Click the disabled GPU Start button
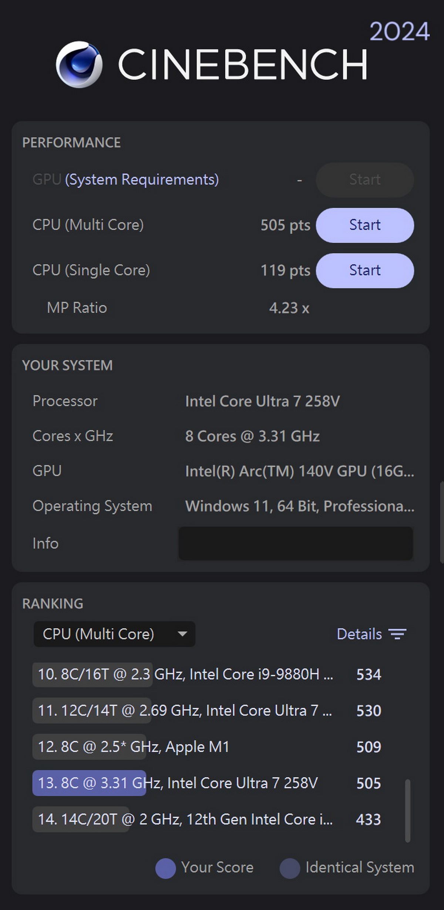Viewport: 444px width, 910px height. click(x=364, y=180)
